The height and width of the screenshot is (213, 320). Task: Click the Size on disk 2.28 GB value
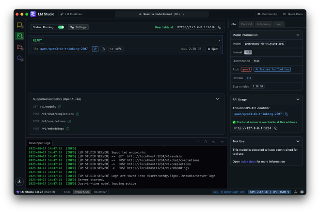tap(258, 86)
